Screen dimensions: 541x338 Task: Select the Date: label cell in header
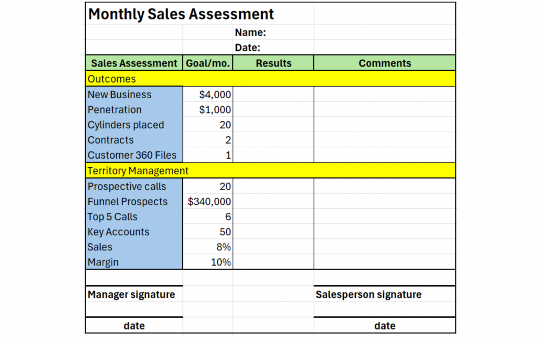click(x=247, y=48)
